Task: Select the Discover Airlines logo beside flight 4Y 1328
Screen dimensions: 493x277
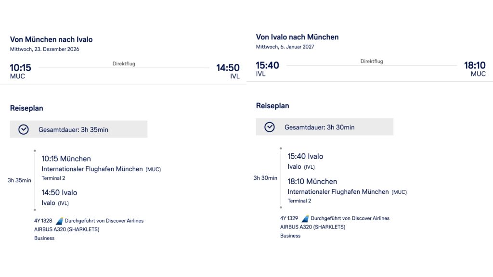Action: 59,220
